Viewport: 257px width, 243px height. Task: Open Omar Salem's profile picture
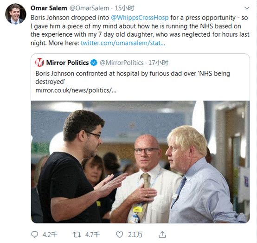pyautogui.click(x=16, y=14)
